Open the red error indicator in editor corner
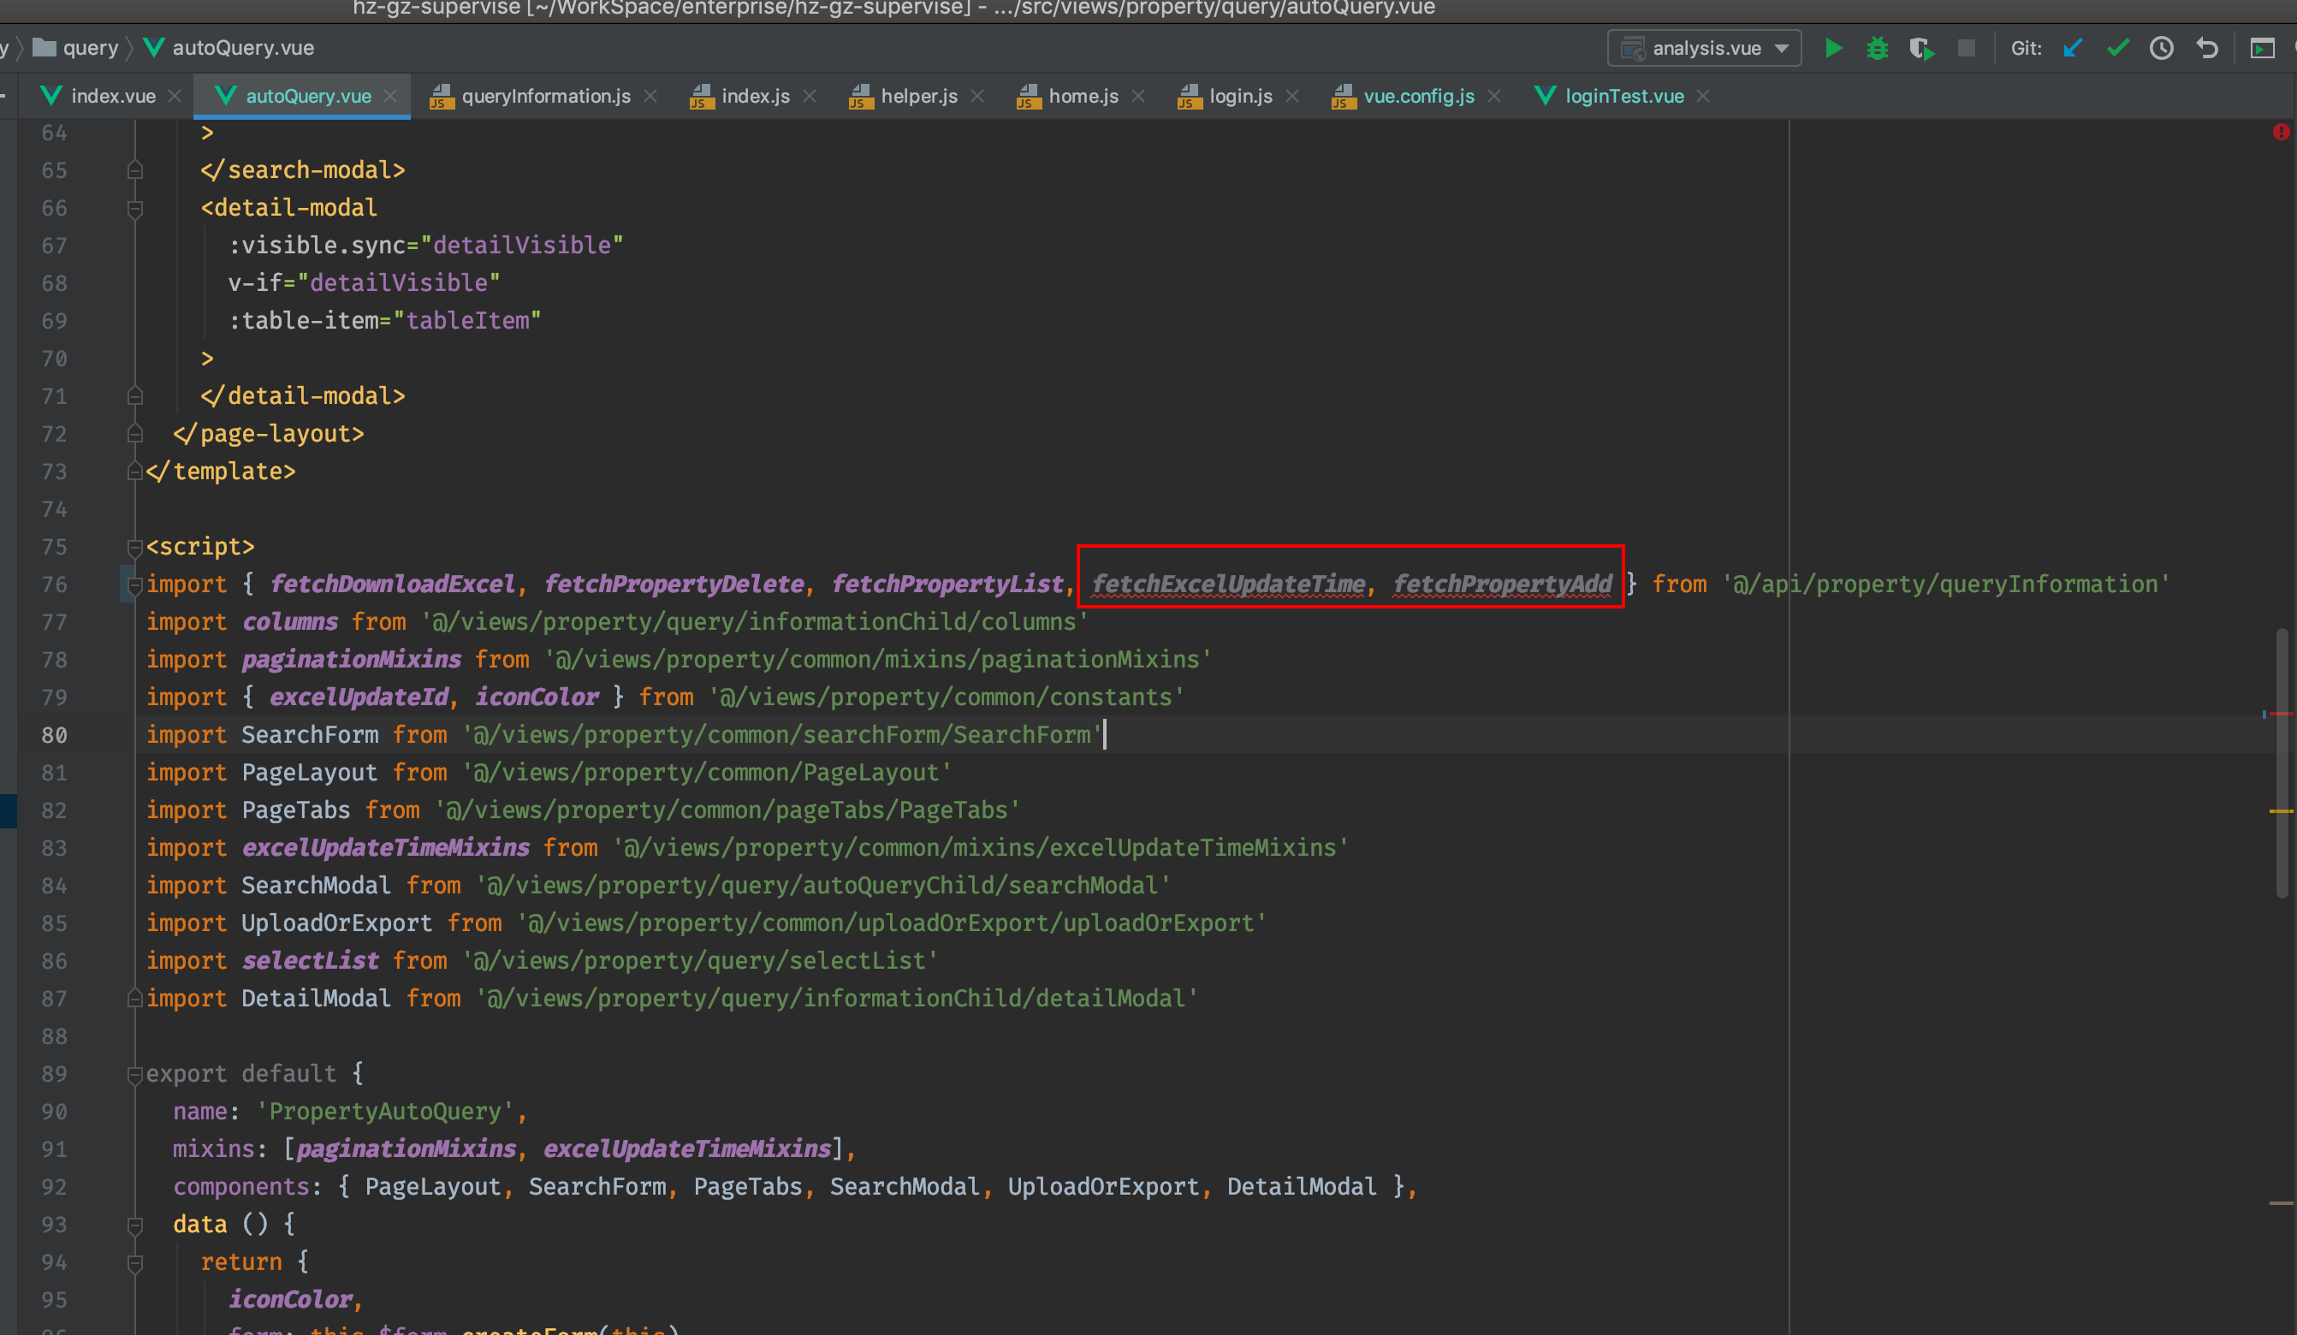 (x=2281, y=133)
